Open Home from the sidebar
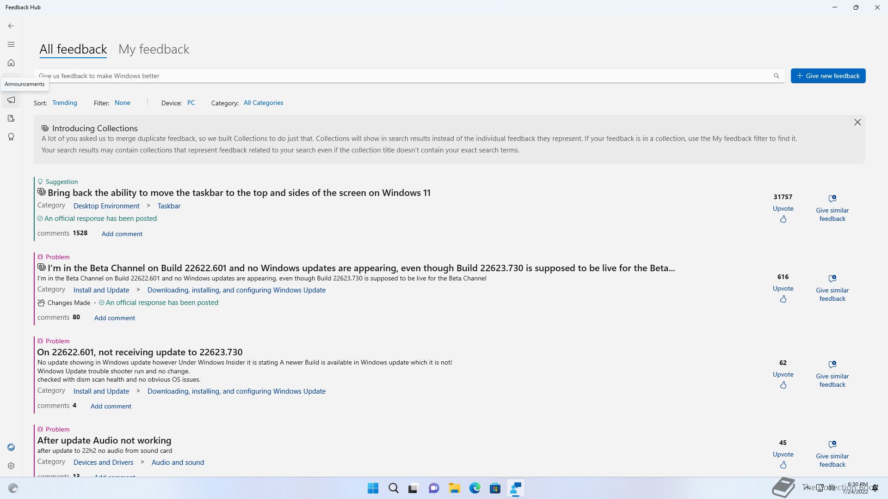The height and width of the screenshot is (499, 888). tap(11, 63)
